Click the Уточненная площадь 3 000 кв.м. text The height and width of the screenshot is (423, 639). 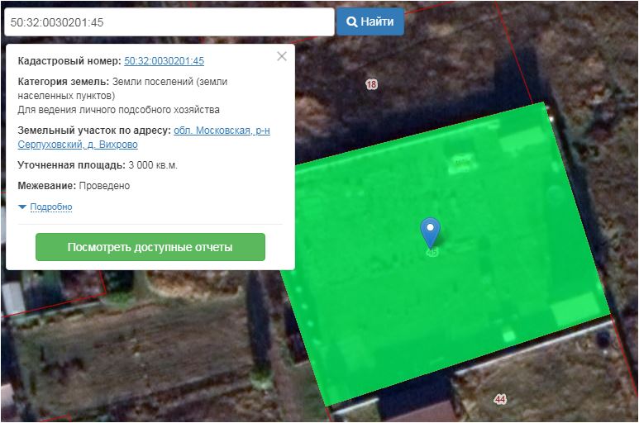pos(98,165)
